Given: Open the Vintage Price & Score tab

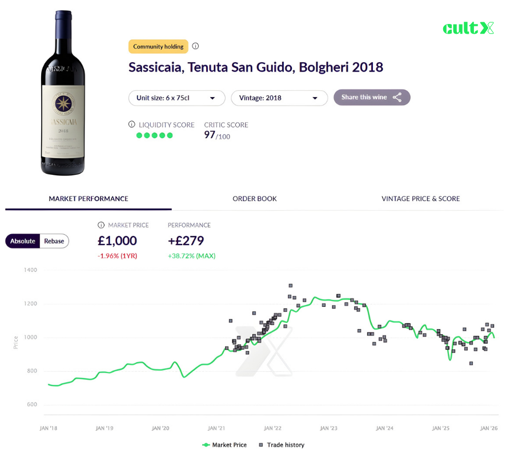Looking at the screenshot, I should (x=420, y=198).
